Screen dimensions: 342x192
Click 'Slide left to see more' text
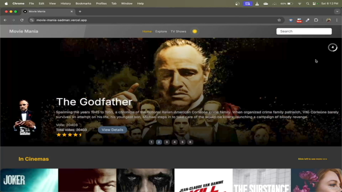[x=312, y=159]
